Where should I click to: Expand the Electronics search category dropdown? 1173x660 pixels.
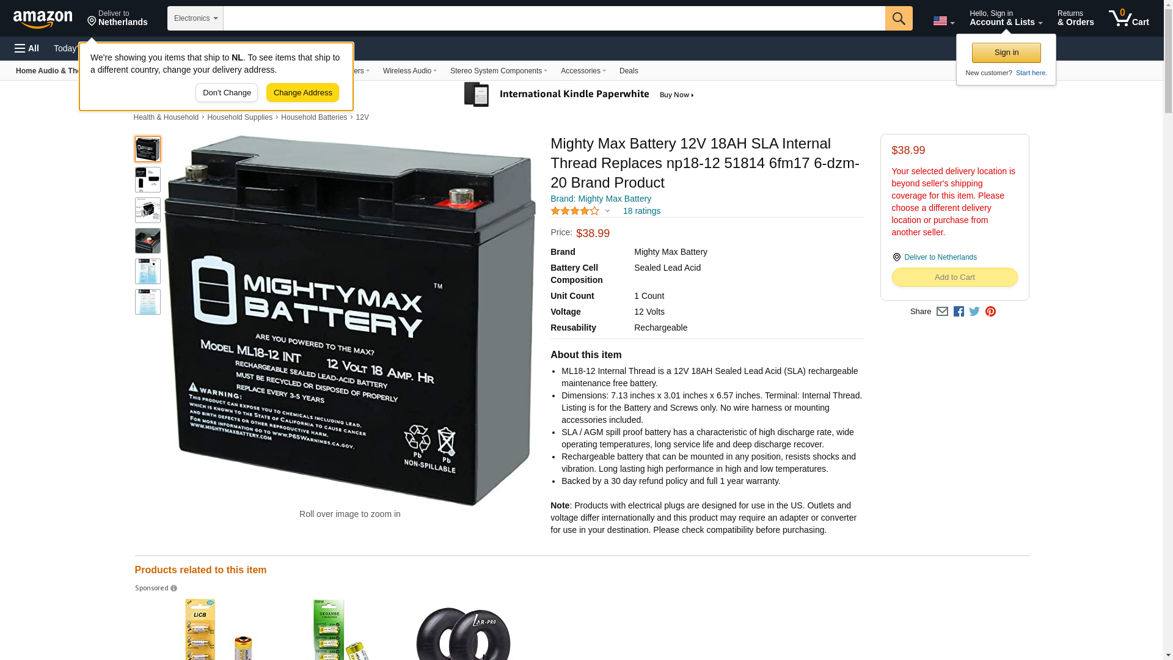195,18
